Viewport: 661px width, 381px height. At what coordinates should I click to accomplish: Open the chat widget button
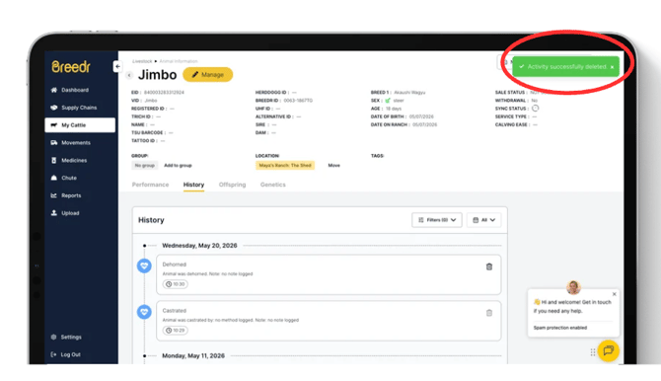pyautogui.click(x=609, y=350)
